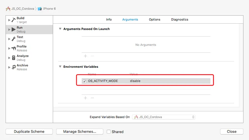Switch to the Info tab
Viewport: 249px width, 140px height.
[x=109, y=19]
